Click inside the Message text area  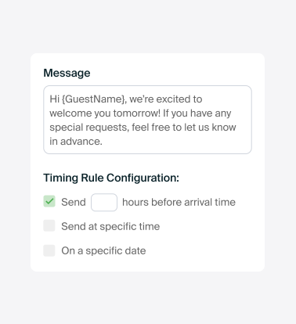[147, 120]
